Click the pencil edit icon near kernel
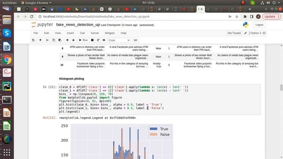 click(245, 33)
